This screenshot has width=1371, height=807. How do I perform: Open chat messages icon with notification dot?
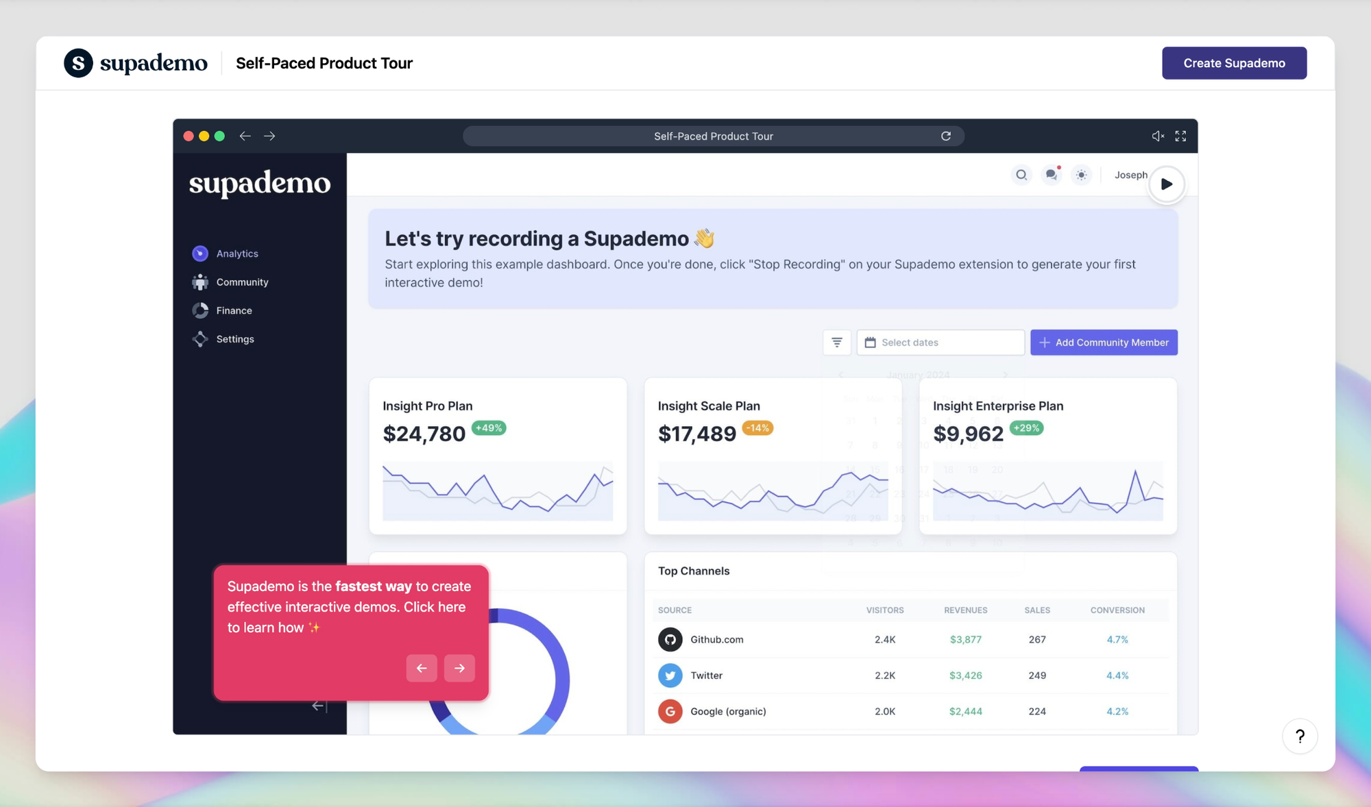(x=1052, y=175)
